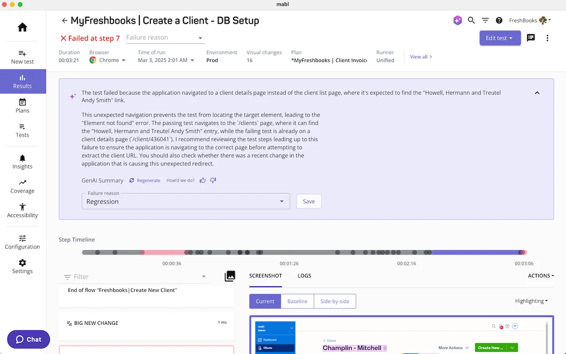
Task: Click the thumbs up feedback icon
Action: (203, 180)
